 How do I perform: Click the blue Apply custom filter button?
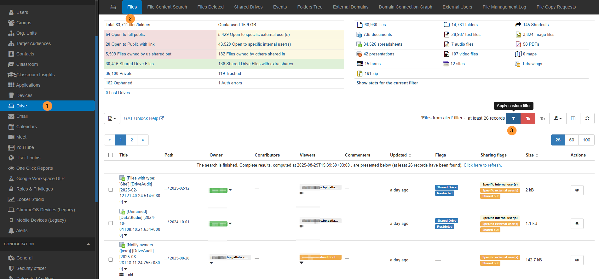513,118
